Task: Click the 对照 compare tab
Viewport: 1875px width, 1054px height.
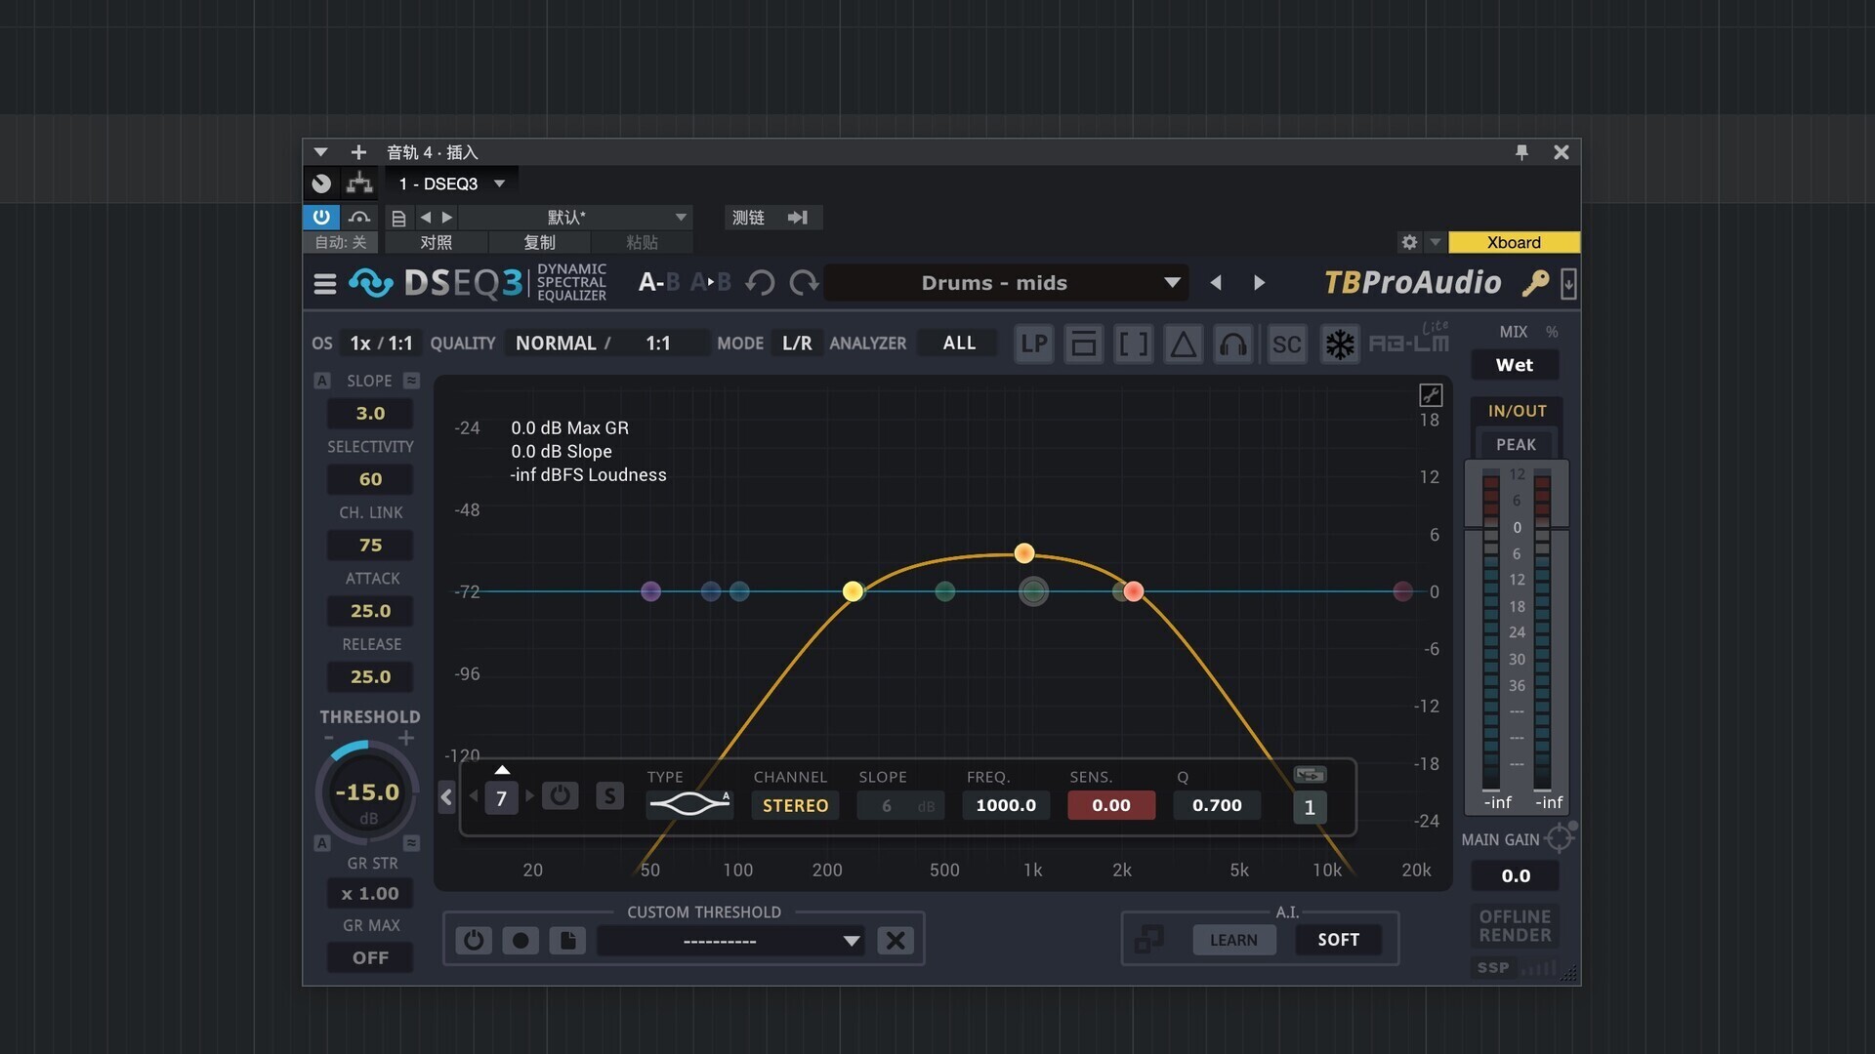Action: [437, 242]
